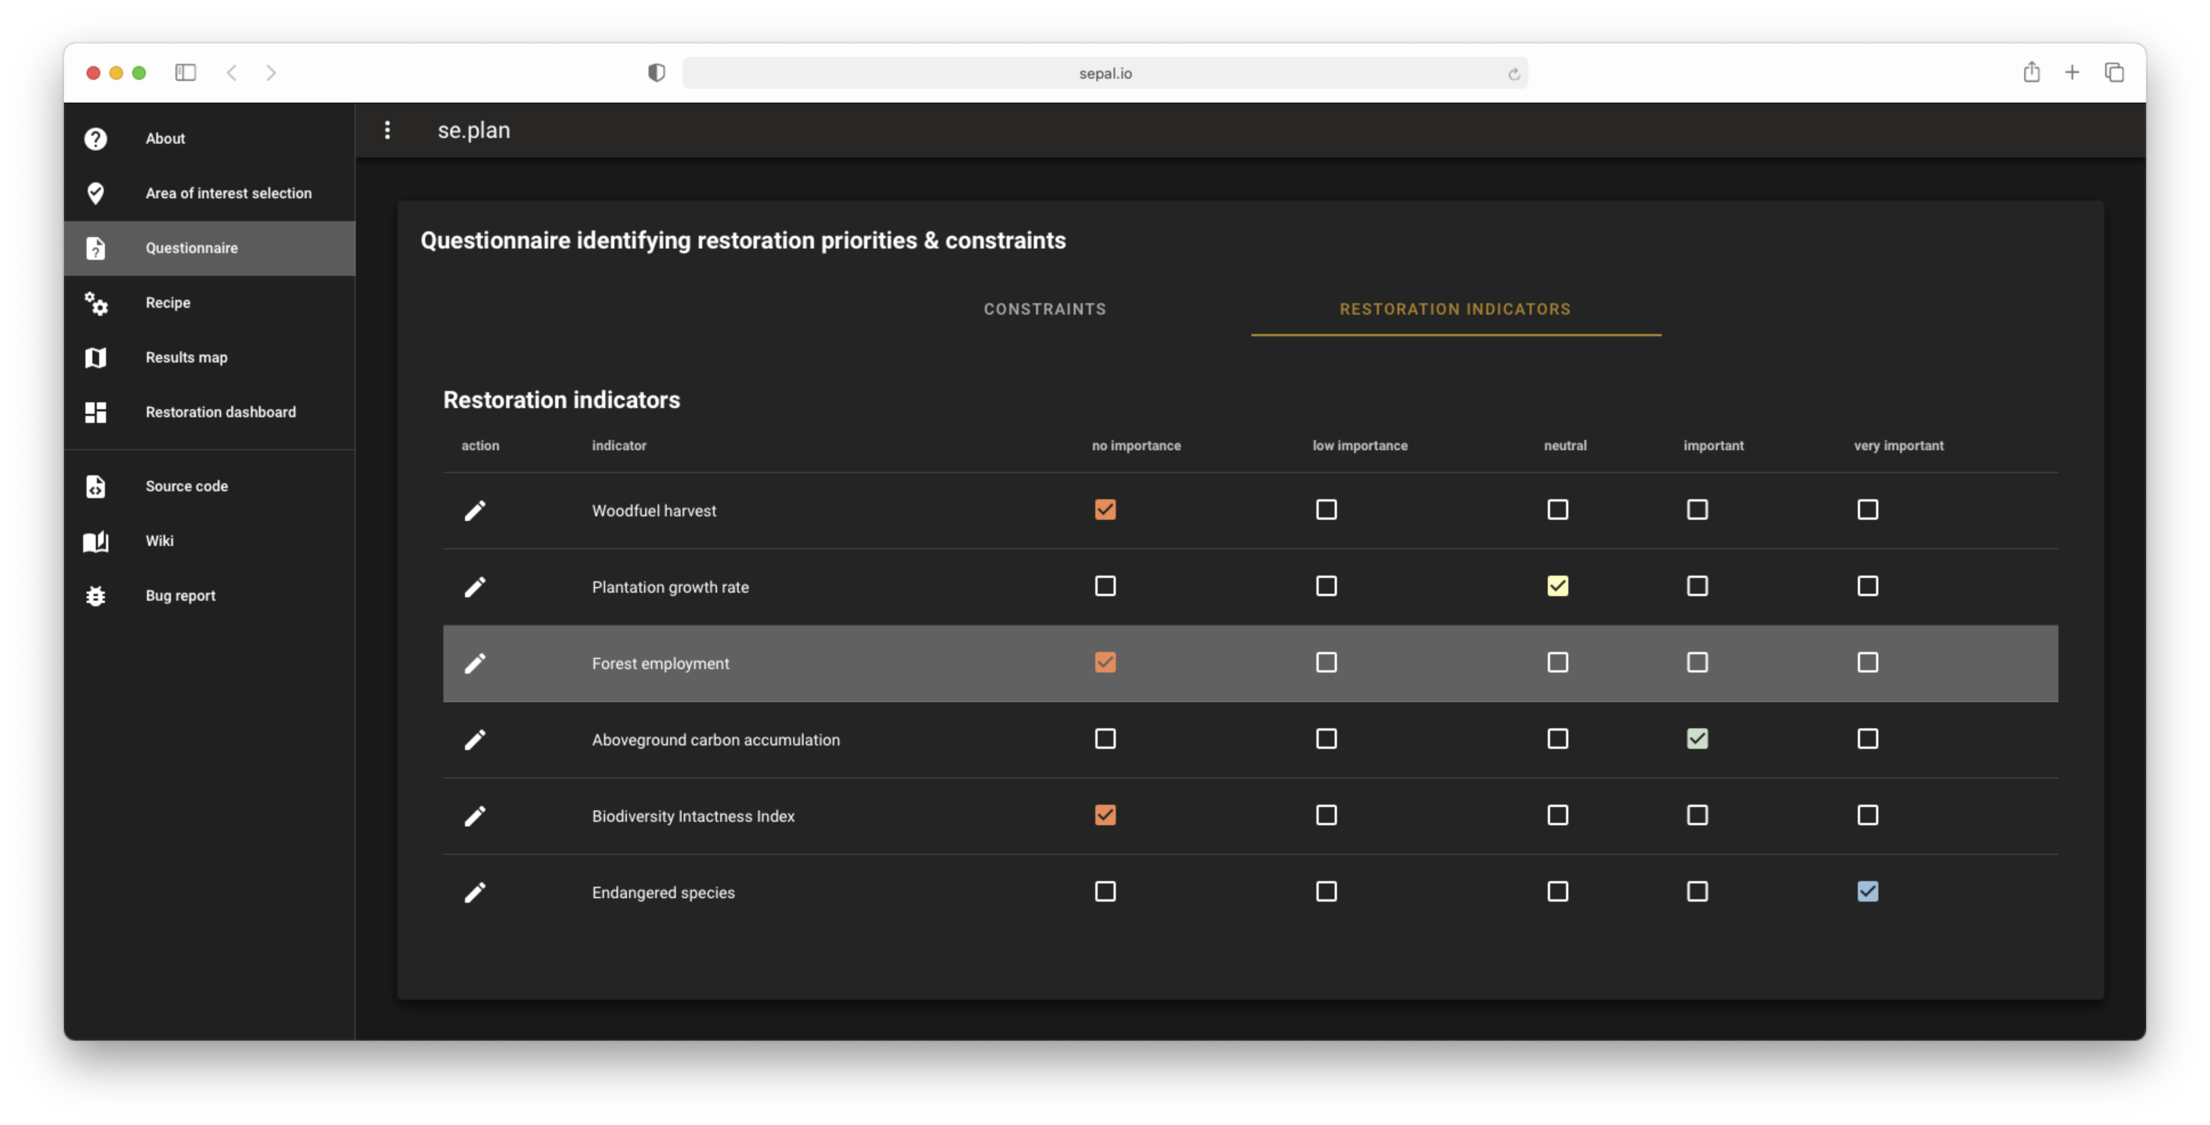The height and width of the screenshot is (1125, 2210).
Task: Open the three-dot menu next to se.plan
Action: 388,129
